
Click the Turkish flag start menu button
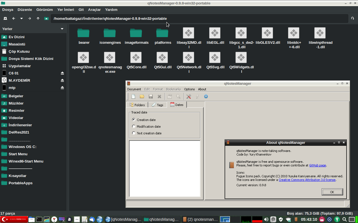point(14,219)
